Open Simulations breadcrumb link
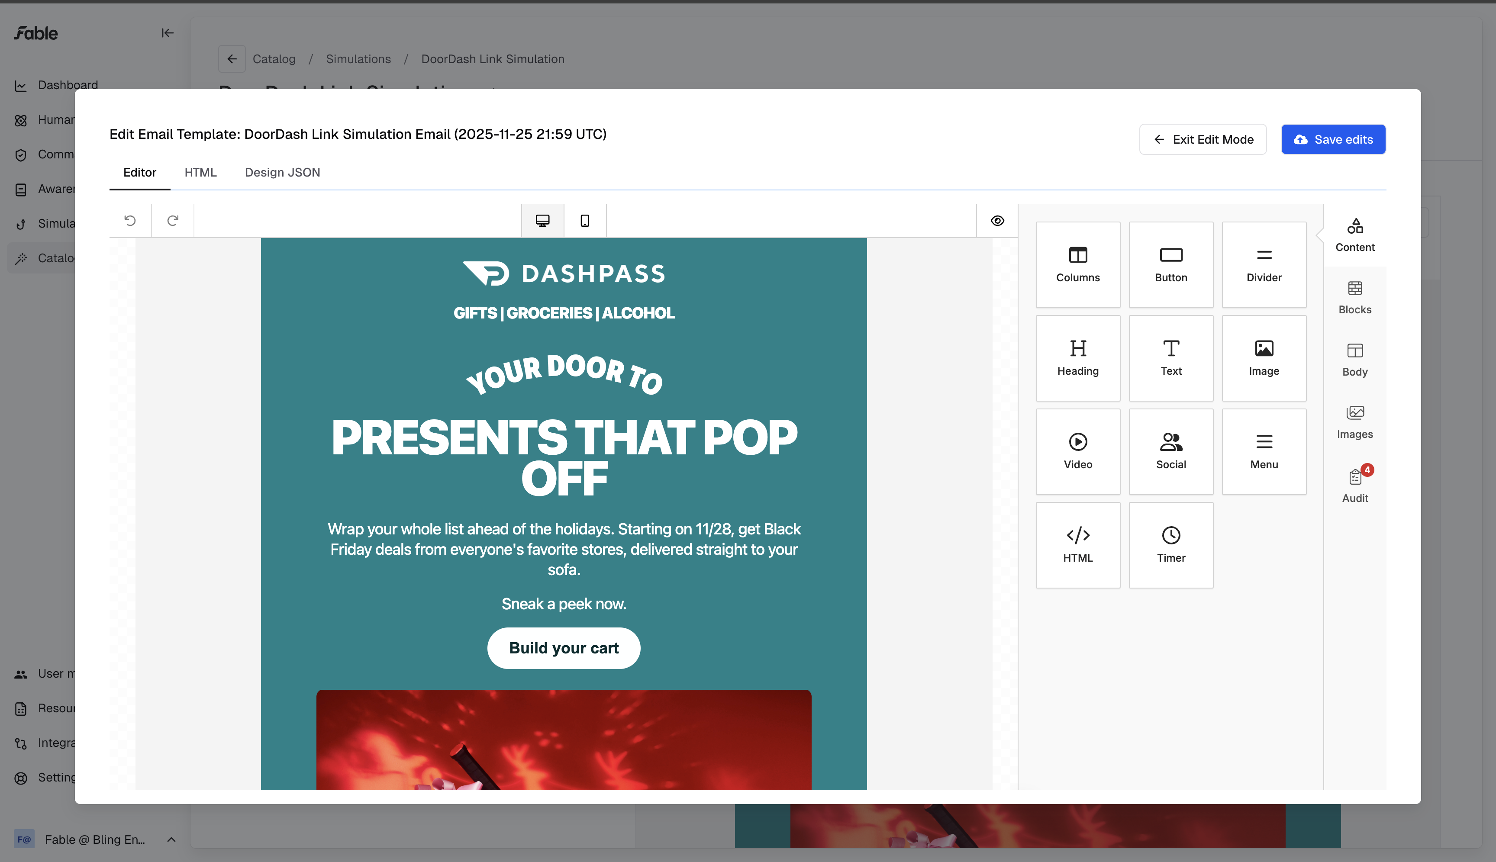The height and width of the screenshot is (862, 1496). pyautogui.click(x=358, y=59)
